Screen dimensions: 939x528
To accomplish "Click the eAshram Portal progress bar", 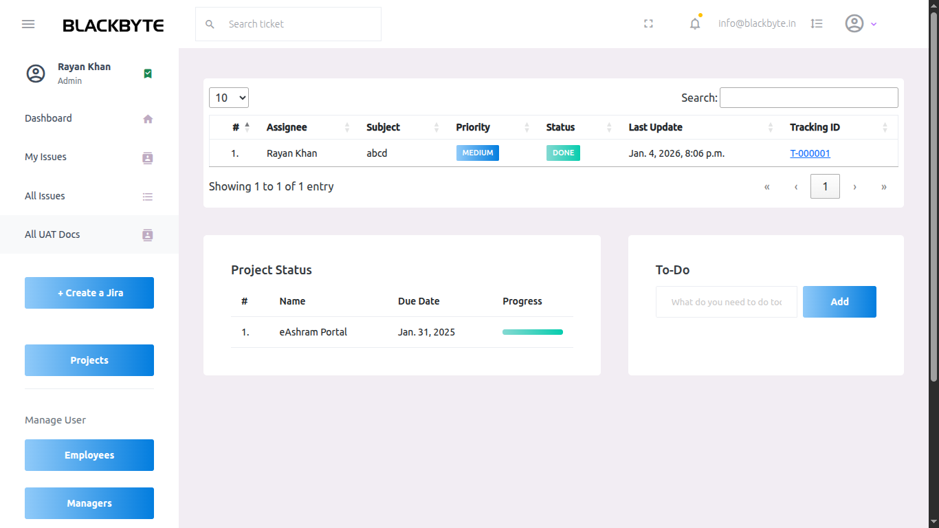I will tap(533, 332).
